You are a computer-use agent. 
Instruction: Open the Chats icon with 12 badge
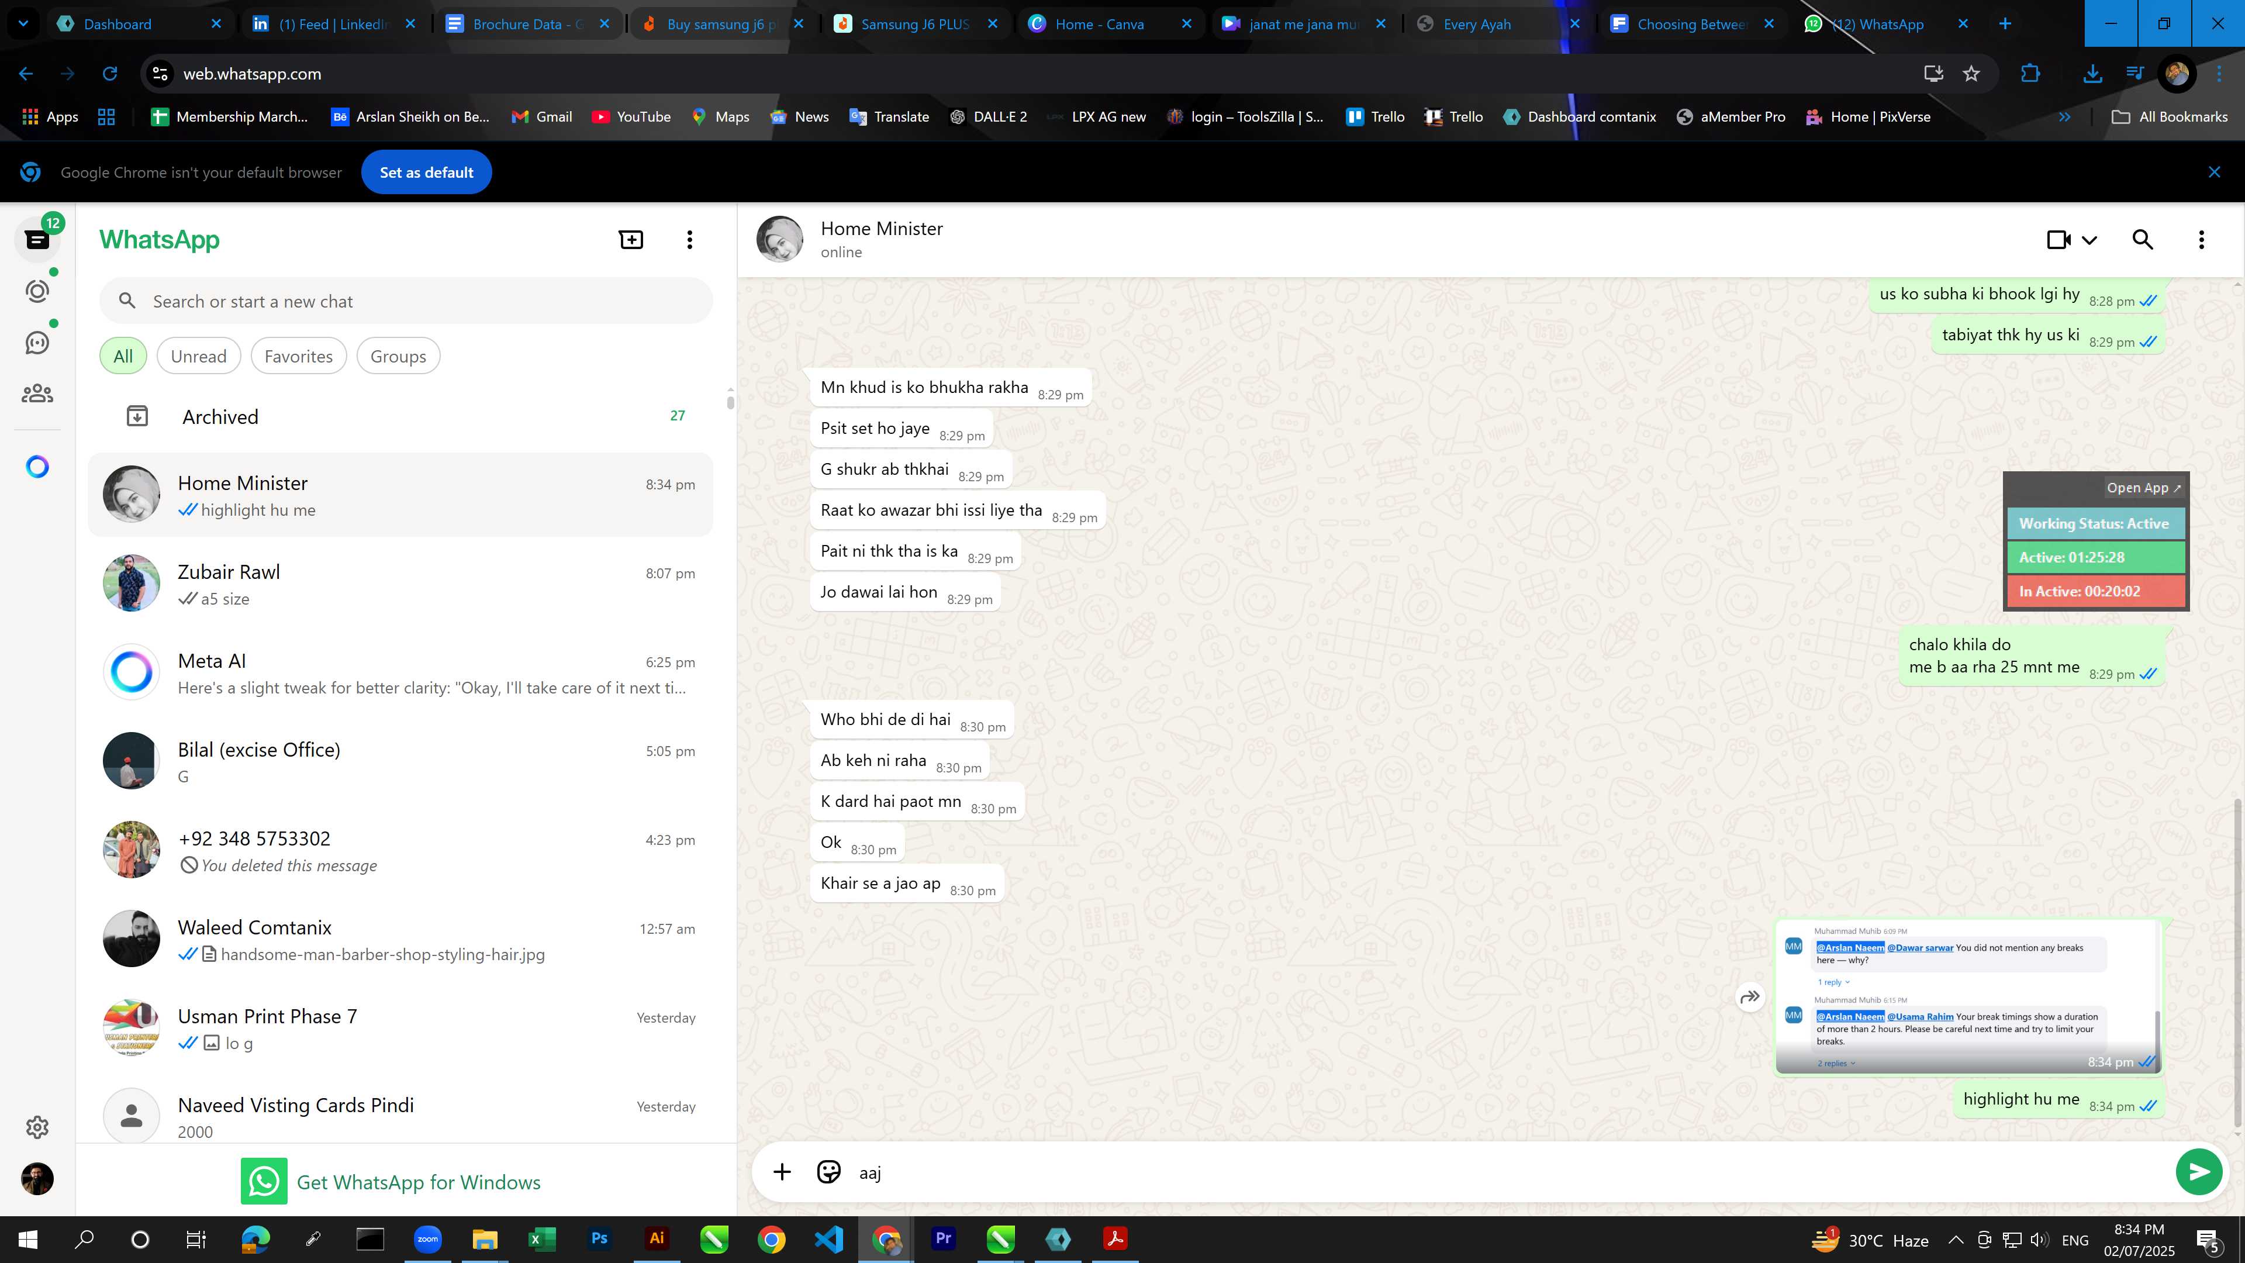(37, 239)
